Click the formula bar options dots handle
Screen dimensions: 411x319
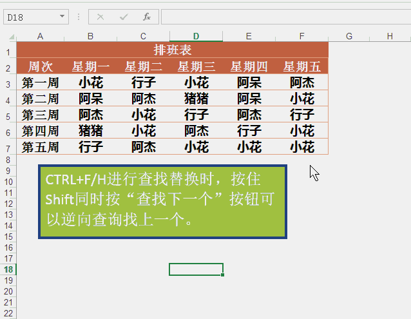tap(79, 17)
